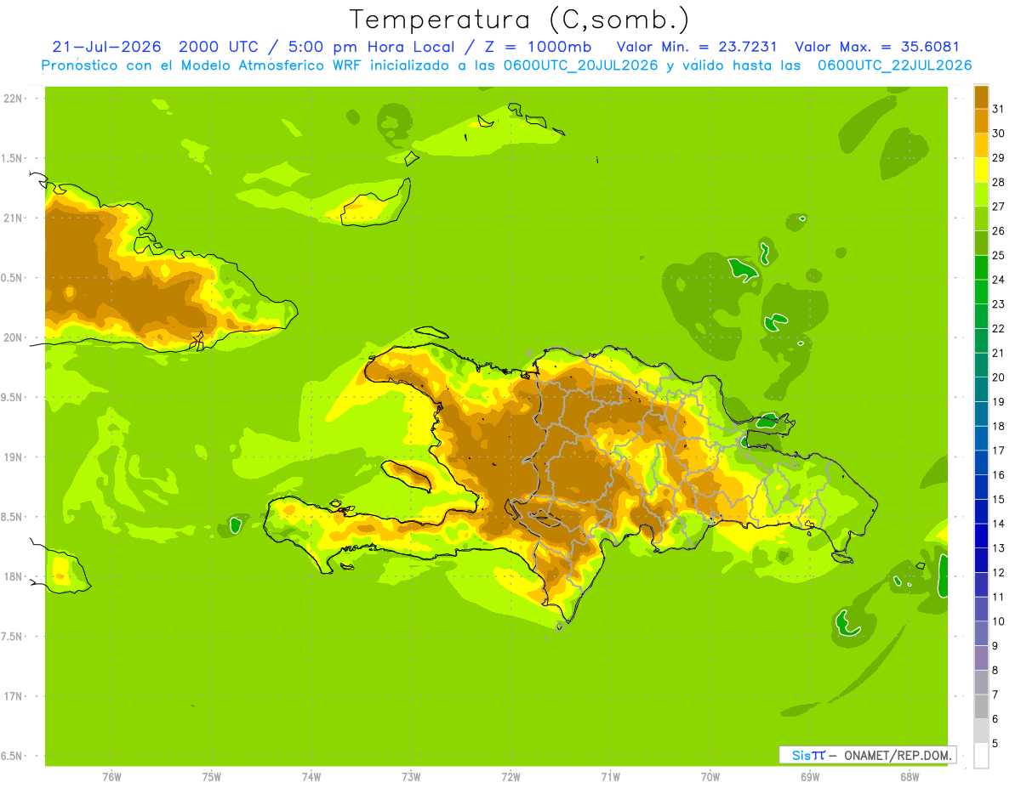Select the orange colorbar segment between 30 and 31
1021x788 pixels.
point(981,121)
